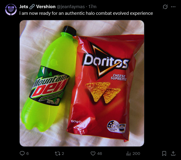View post analytics bar chart icon
The image size is (181, 160).
pyautogui.click(x=128, y=153)
